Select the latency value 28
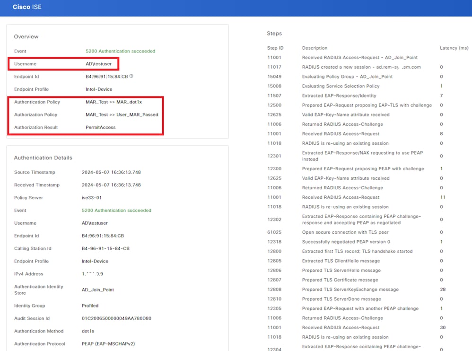This screenshot has height=351, width=472. point(443,290)
